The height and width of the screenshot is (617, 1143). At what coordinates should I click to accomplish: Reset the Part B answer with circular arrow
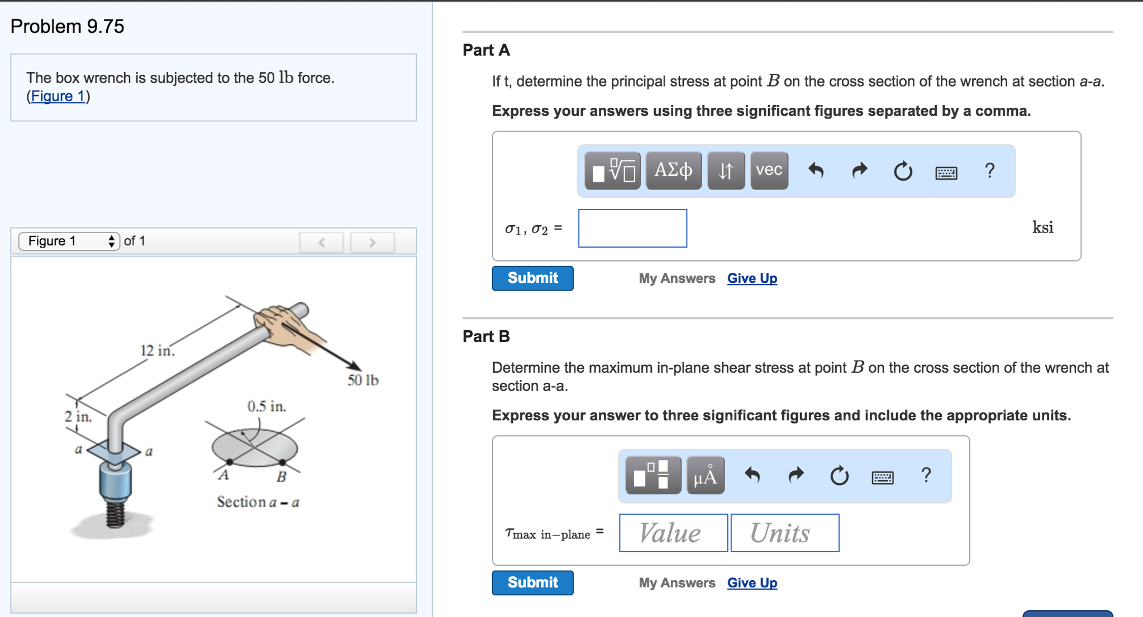[840, 476]
